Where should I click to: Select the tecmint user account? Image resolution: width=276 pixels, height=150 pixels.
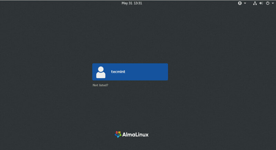(130, 72)
